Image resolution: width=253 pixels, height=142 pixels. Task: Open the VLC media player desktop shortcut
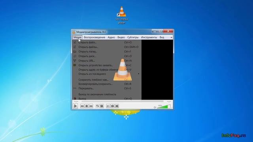[122, 15]
